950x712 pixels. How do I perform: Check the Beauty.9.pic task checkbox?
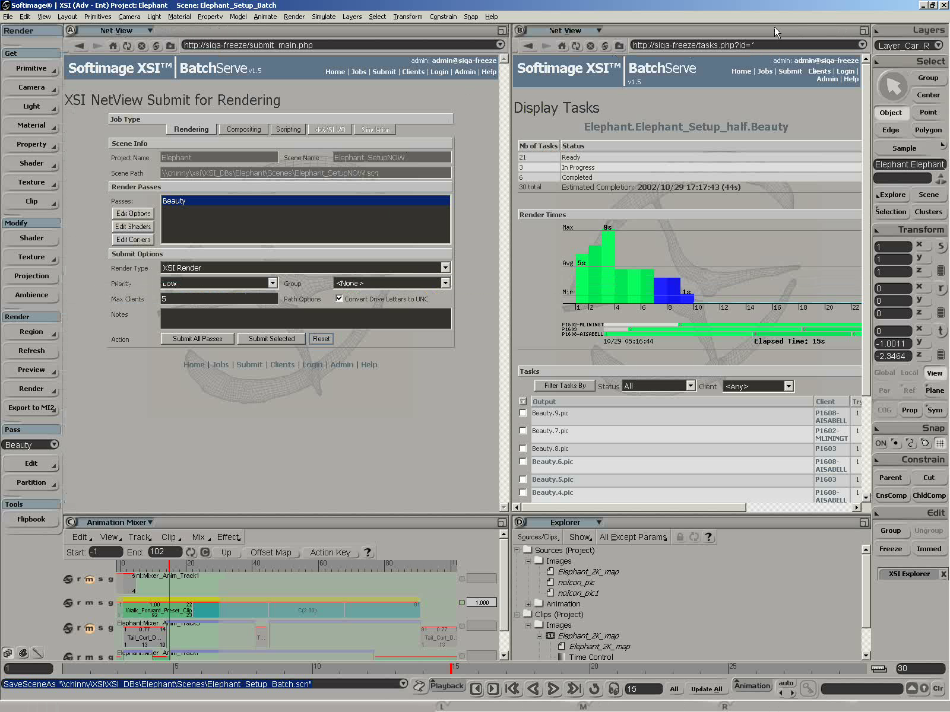[522, 413]
